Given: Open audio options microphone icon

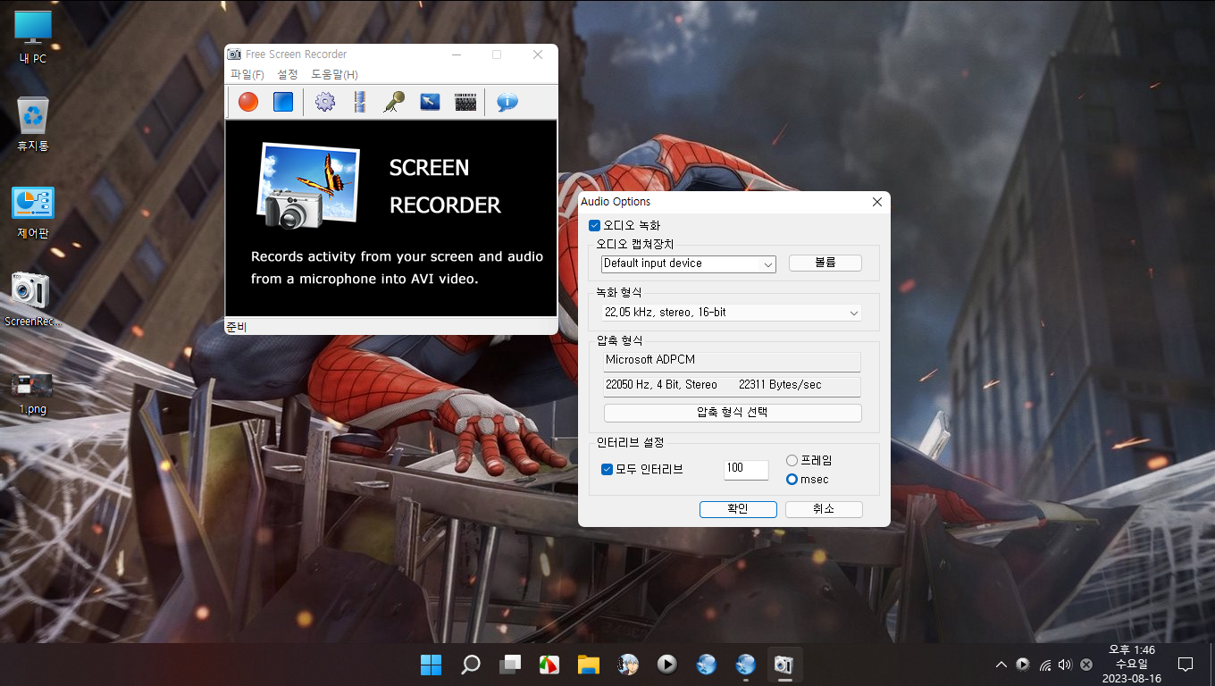Looking at the screenshot, I should click(394, 102).
